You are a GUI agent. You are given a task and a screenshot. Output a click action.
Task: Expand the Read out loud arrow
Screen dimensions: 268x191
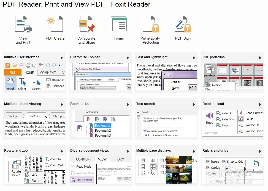click(260, 104)
